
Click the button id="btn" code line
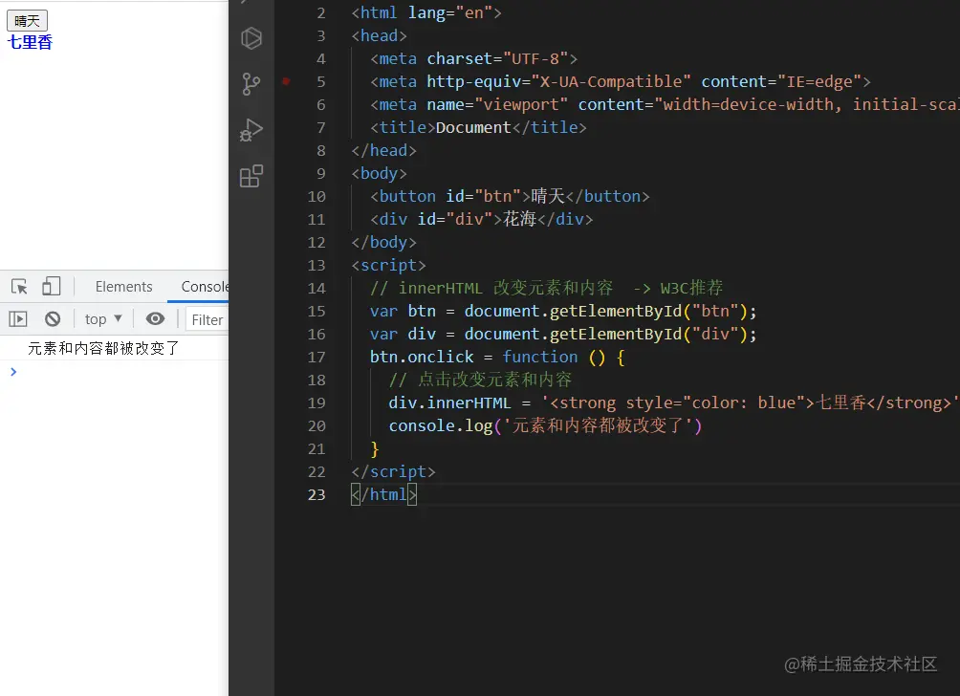(510, 197)
